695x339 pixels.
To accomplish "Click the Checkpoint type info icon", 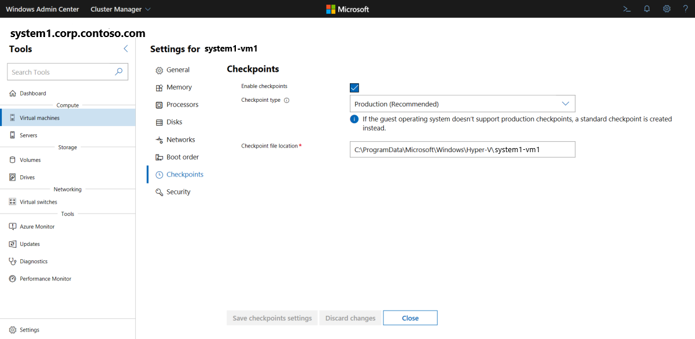I will [286, 100].
